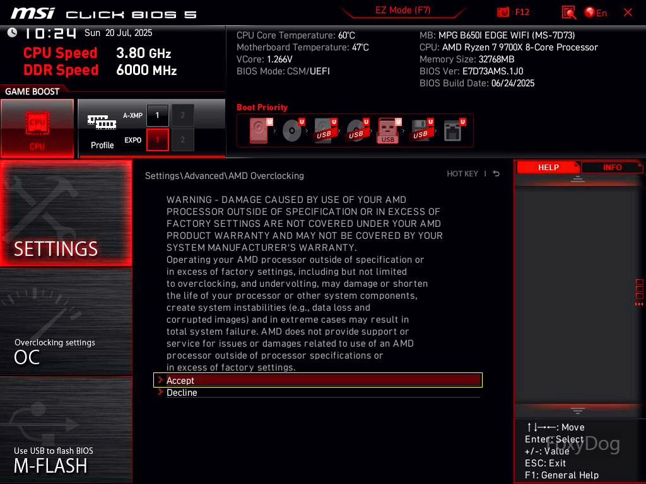
Task: Select the optical disc boot device icon
Action: [293, 130]
